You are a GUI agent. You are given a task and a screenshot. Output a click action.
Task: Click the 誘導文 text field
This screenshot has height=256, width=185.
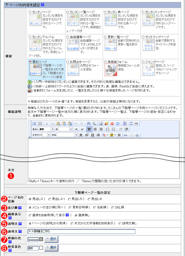[x=81, y=231]
